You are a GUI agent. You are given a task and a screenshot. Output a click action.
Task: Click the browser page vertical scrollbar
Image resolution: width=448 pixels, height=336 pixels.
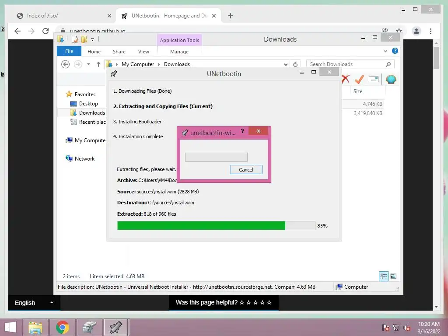(x=436, y=59)
